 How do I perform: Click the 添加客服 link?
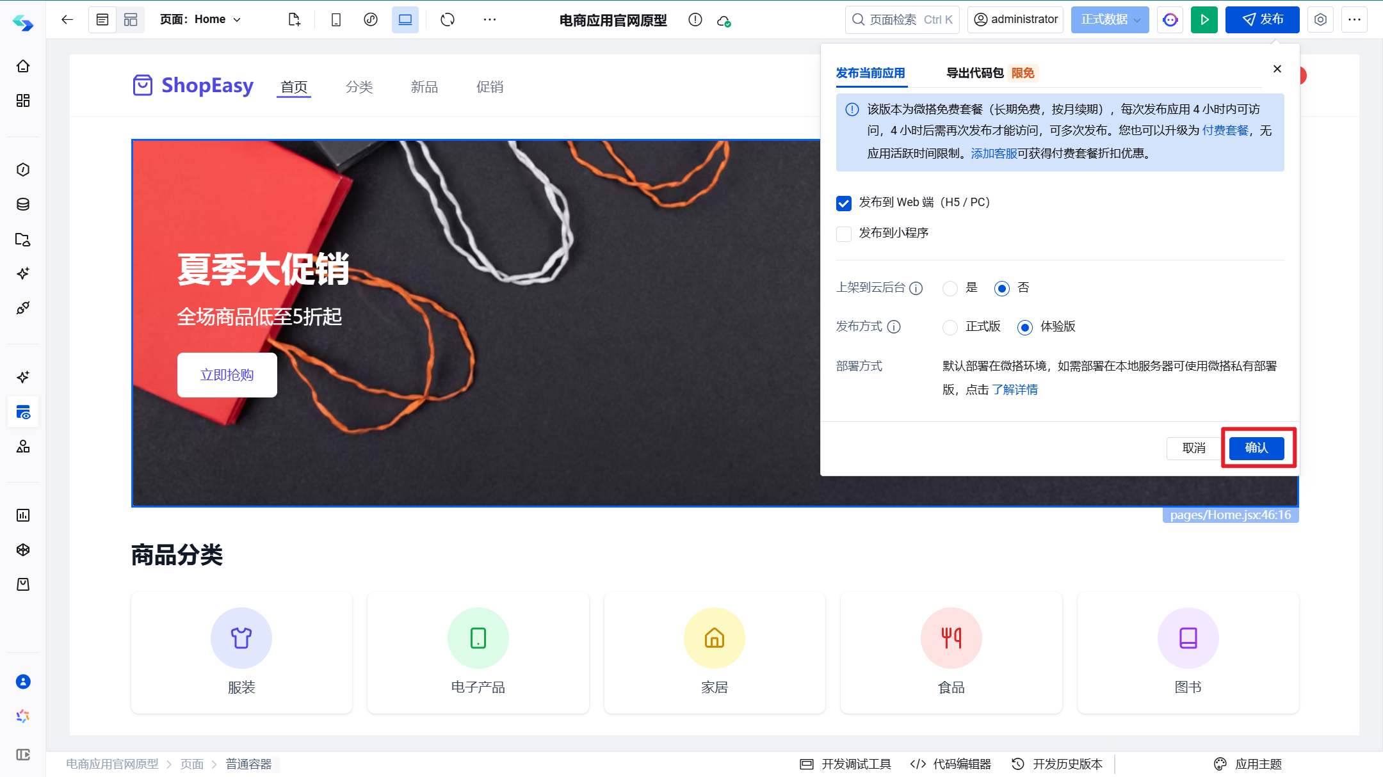point(994,154)
